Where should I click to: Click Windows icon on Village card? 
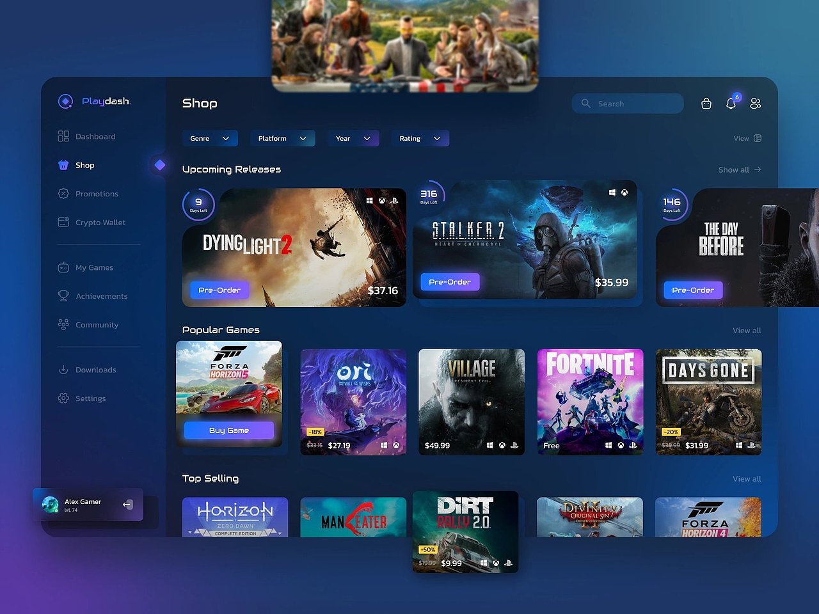click(x=490, y=445)
